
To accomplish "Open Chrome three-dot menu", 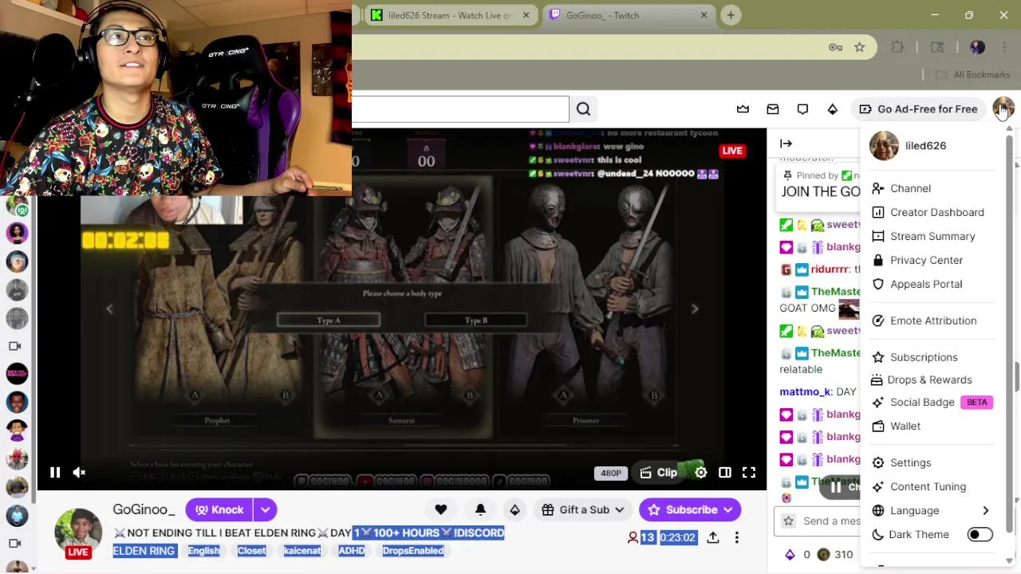I will tap(1004, 47).
